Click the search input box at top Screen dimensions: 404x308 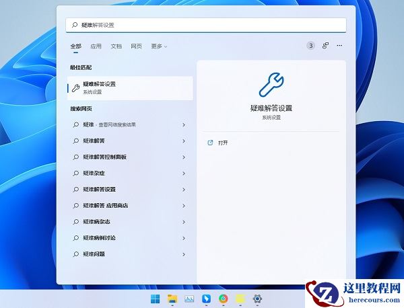(x=205, y=25)
